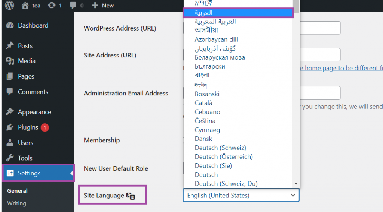Click the Comments sidebar bubble icon
Screen dimensions: 383x212
pyautogui.click(x=10, y=92)
